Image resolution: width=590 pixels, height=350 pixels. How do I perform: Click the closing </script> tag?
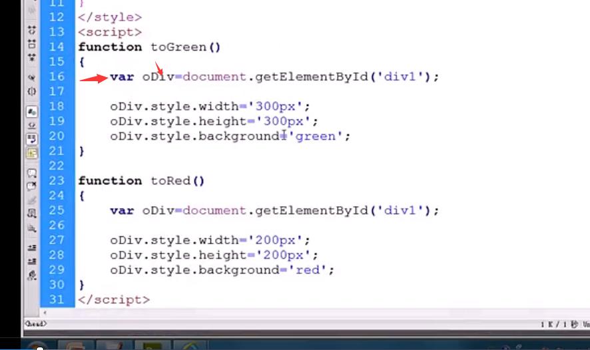pyautogui.click(x=114, y=300)
